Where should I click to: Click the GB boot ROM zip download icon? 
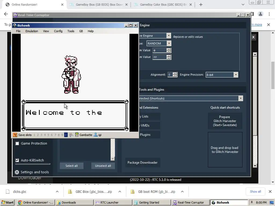[133, 192]
